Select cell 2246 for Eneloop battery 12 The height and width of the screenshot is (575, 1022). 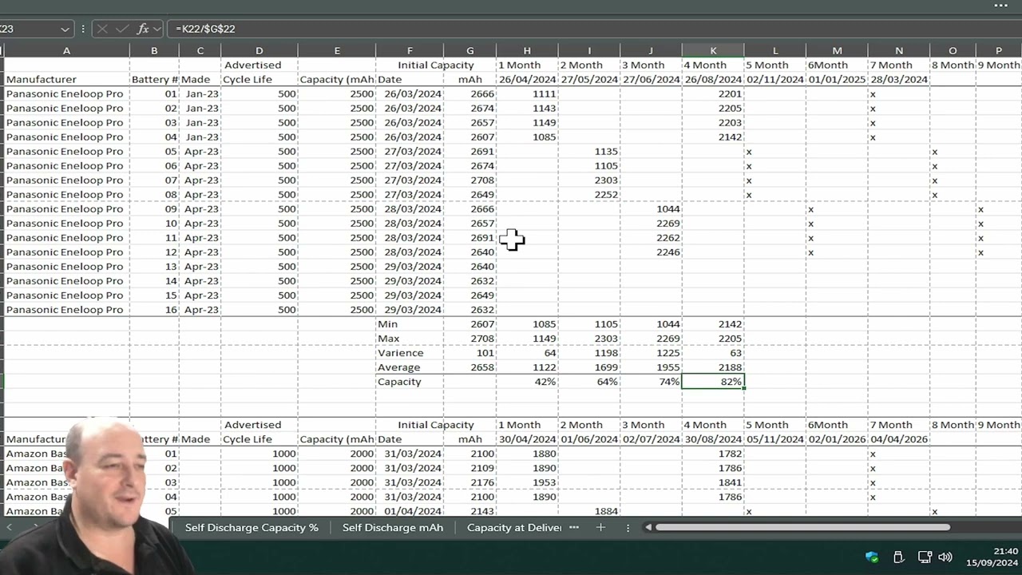651,252
